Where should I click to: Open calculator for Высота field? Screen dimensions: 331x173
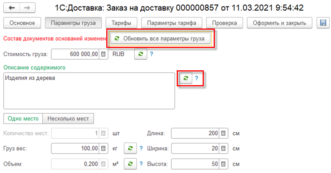click(x=223, y=164)
